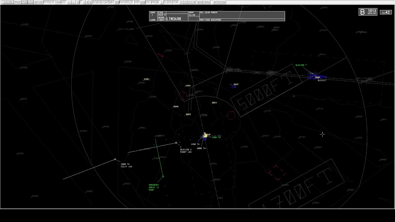The height and width of the screenshot is (222, 395).
Task: Toggle the CC toolbar button
Action: [x=95, y=2]
